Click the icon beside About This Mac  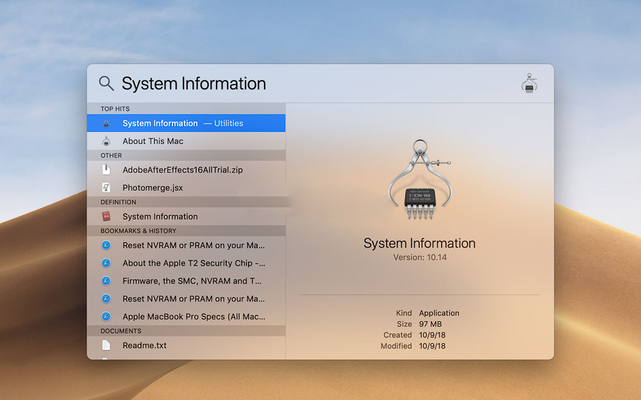(106, 141)
